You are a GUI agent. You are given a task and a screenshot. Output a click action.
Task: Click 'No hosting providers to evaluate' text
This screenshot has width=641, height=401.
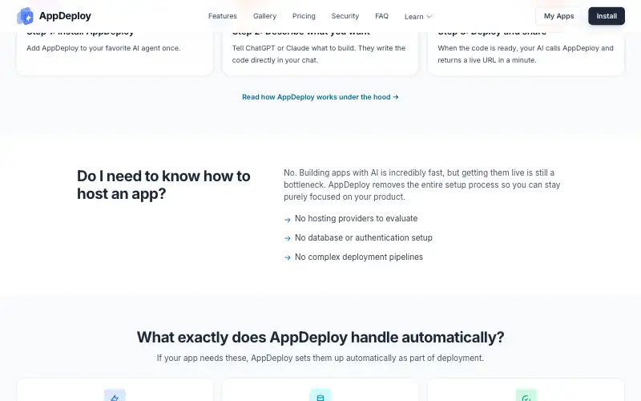click(356, 218)
